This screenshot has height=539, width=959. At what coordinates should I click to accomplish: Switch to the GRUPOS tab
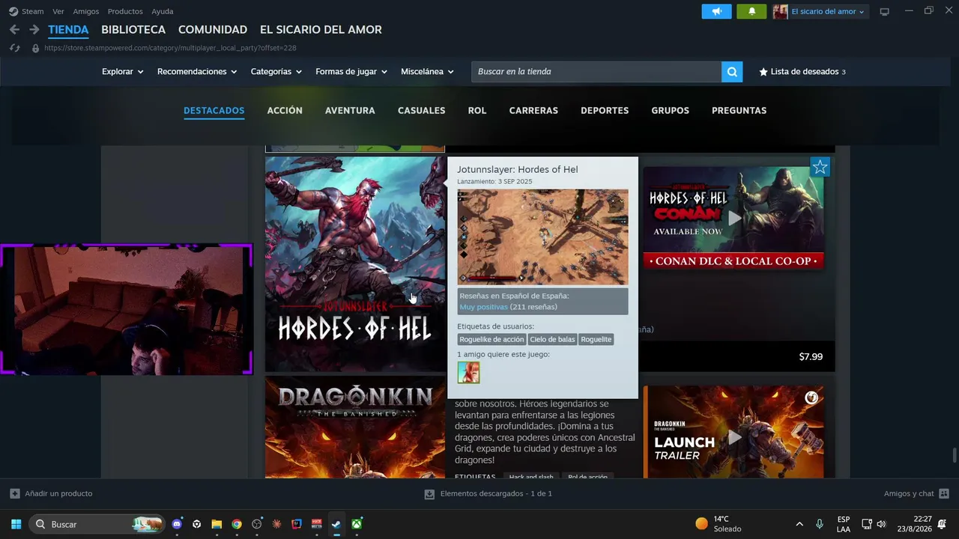click(670, 111)
